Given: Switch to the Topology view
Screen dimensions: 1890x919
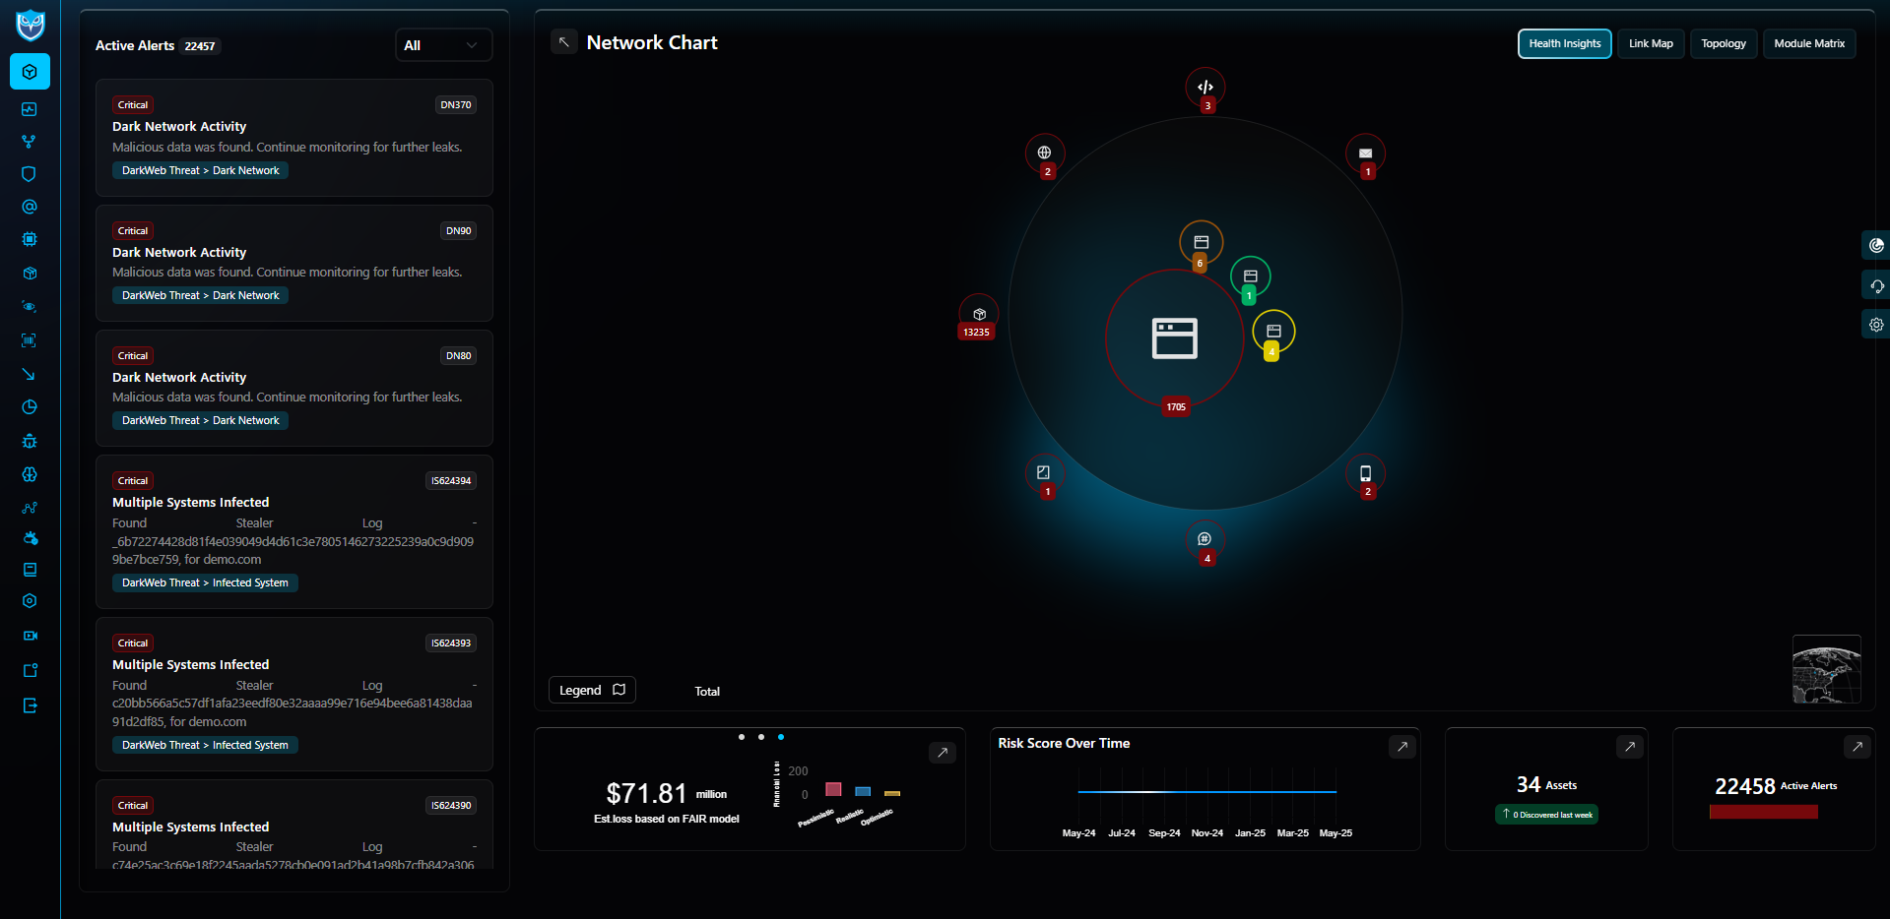Looking at the screenshot, I should pyautogui.click(x=1723, y=43).
